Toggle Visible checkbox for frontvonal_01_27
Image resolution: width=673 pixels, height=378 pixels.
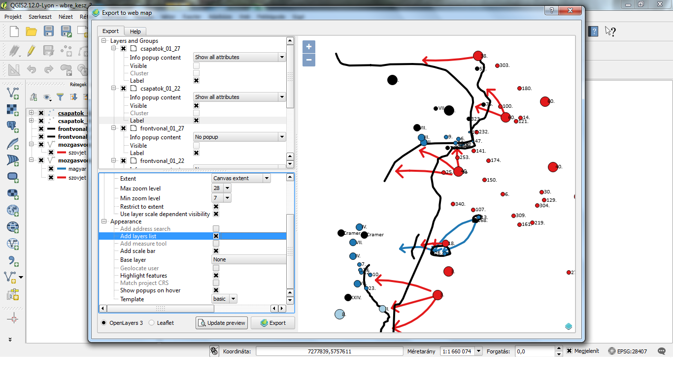[196, 145]
